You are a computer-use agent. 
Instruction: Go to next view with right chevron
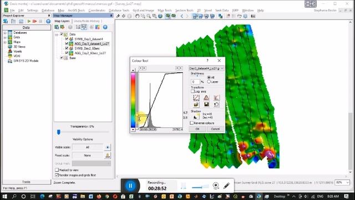187,16
